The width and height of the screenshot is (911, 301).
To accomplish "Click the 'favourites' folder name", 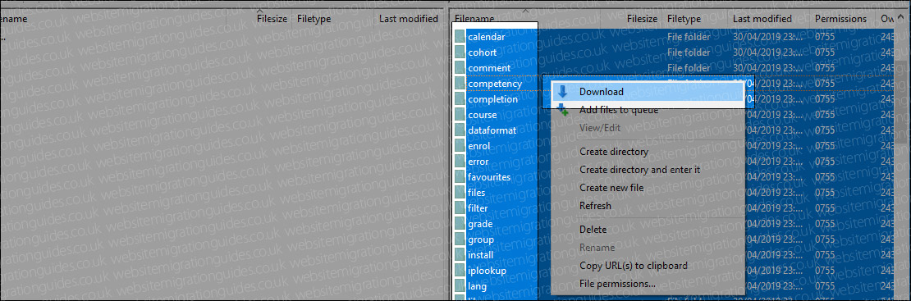I will 489,177.
